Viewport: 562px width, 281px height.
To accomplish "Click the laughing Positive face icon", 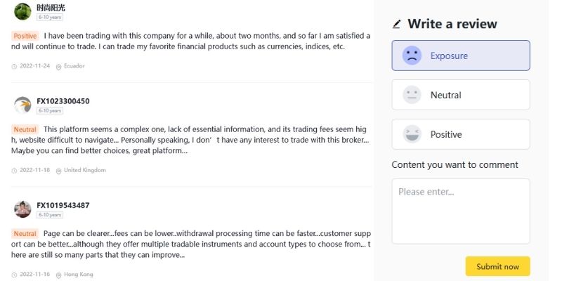I will [x=412, y=134].
